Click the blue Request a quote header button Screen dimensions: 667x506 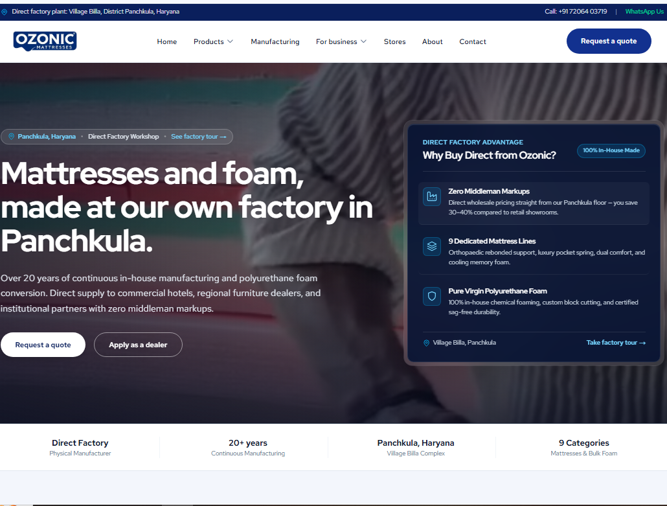(609, 41)
